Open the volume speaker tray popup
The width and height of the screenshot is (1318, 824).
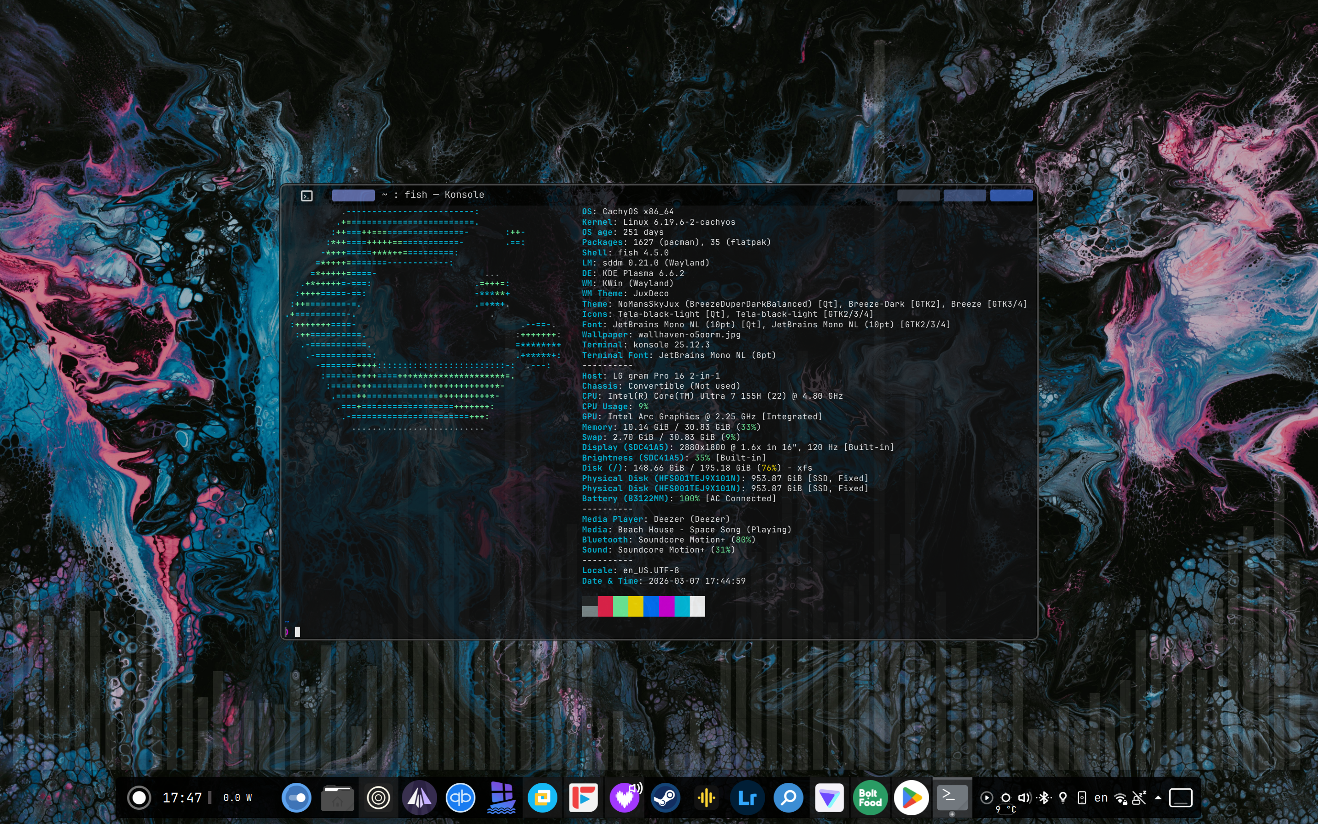[1025, 798]
